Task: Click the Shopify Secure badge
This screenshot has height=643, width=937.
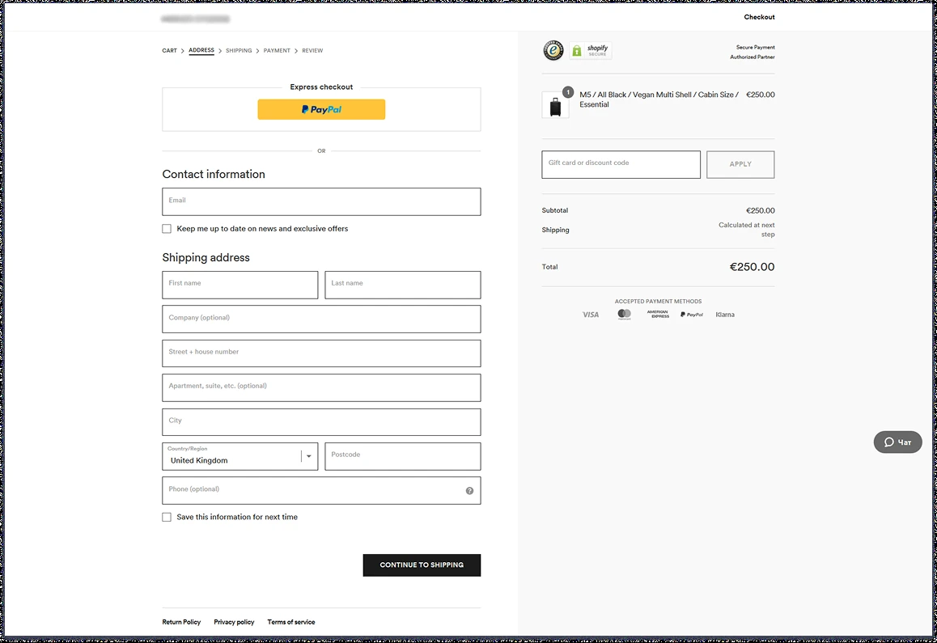Action: (x=591, y=51)
